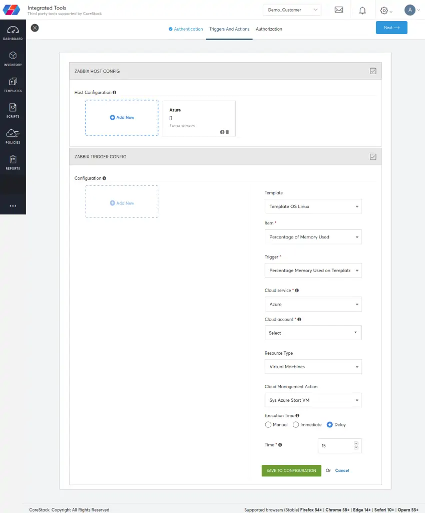
Task: Open the notifications bell
Action: pos(362,11)
